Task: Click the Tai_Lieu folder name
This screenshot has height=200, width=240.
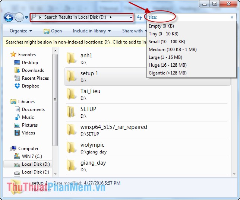Action: [90, 91]
